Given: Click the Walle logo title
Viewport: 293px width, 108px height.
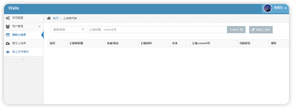Looking at the screenshot, I should tap(14, 8).
